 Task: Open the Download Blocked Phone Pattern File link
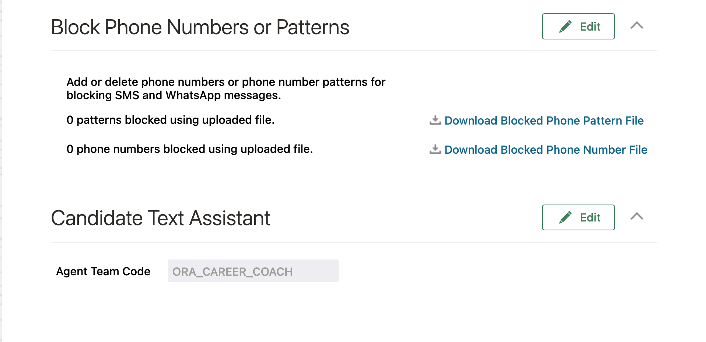click(544, 121)
